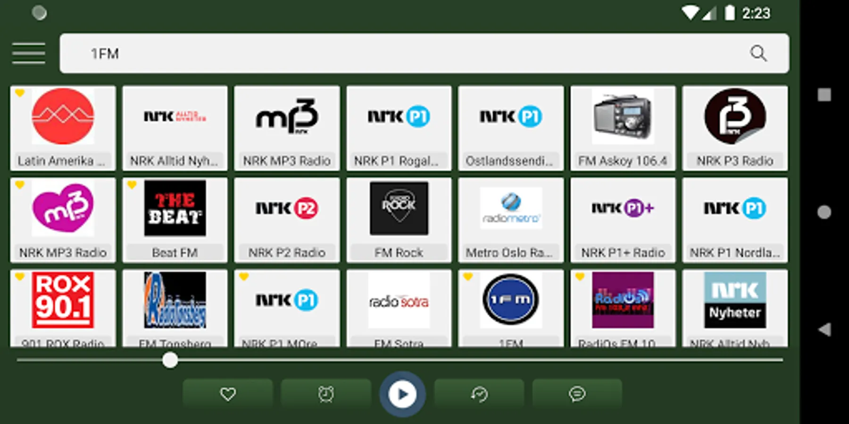Open the hamburger navigation menu

coord(29,53)
